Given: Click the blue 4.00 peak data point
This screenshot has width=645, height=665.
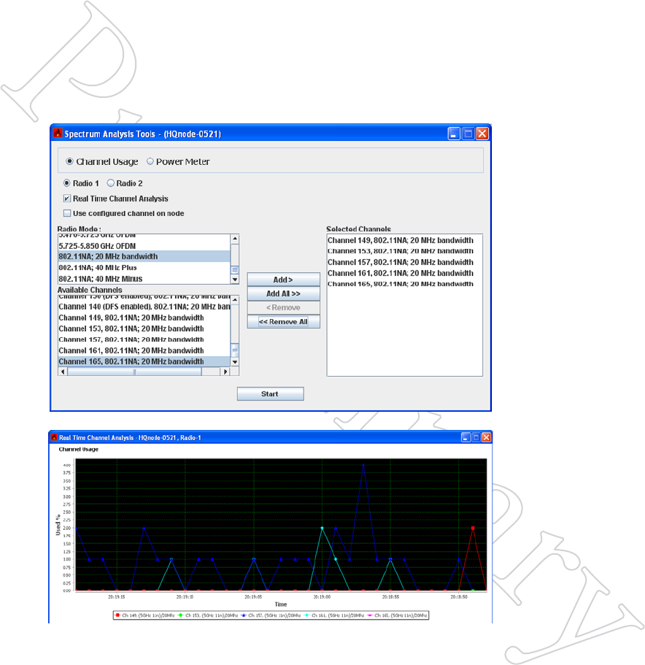Looking at the screenshot, I should [363, 465].
